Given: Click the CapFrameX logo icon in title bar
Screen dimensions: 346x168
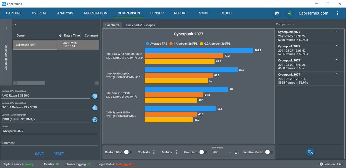Looking at the screenshot, I should click(4, 4).
